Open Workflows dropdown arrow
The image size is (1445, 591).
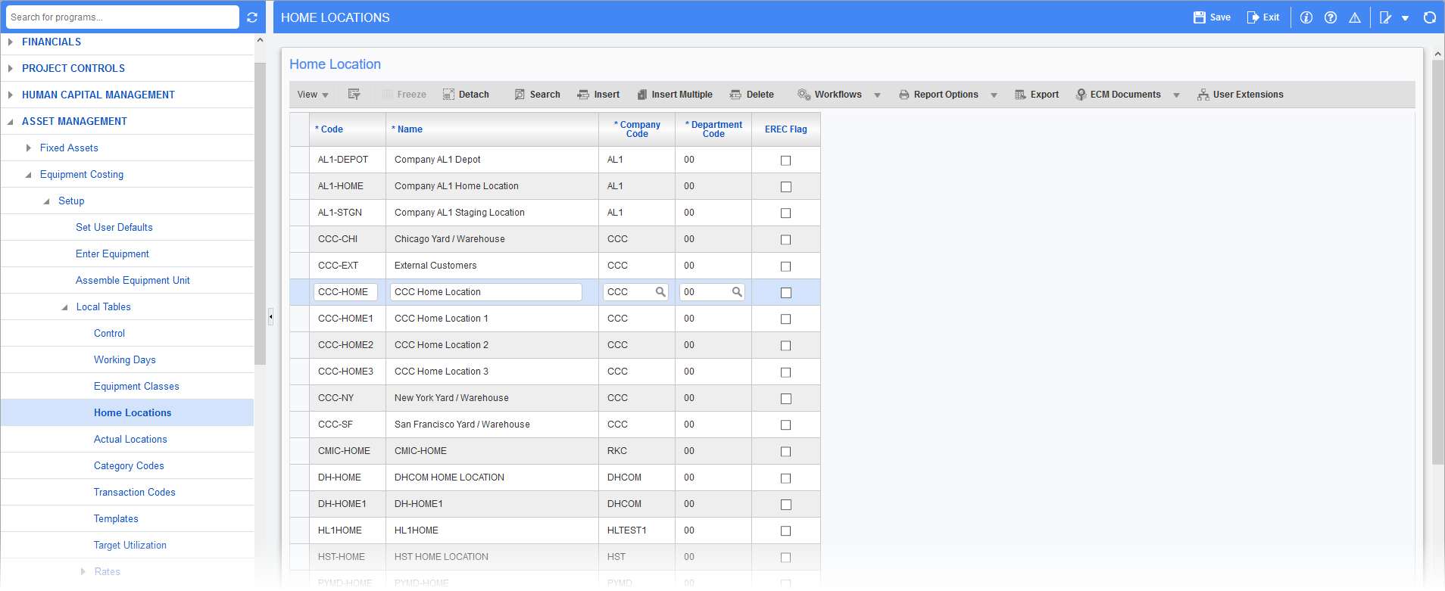pyautogui.click(x=878, y=95)
